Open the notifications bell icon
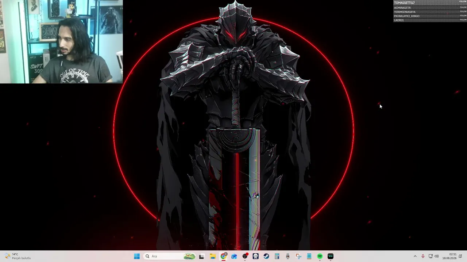The image size is (467, 262). point(460,256)
